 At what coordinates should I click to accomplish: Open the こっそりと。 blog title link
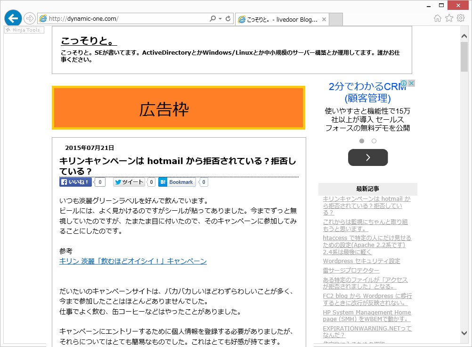[x=89, y=41]
